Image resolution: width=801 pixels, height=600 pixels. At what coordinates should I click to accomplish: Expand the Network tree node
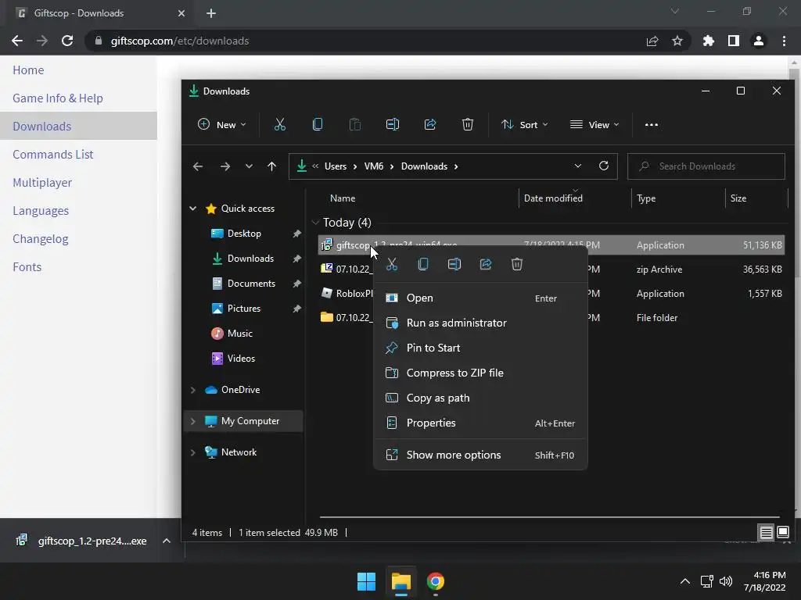coord(193,452)
